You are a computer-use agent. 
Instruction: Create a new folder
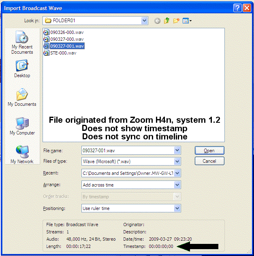(x=176, y=21)
